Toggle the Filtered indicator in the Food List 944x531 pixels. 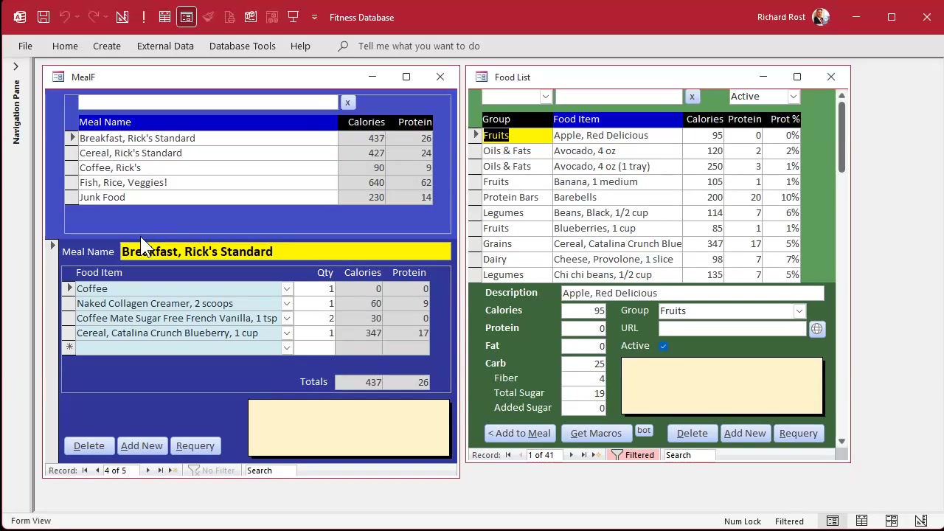click(633, 455)
